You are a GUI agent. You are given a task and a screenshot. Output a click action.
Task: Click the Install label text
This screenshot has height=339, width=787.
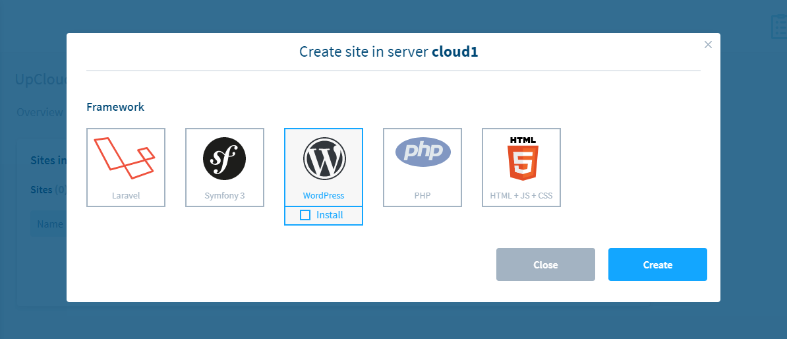click(x=330, y=215)
